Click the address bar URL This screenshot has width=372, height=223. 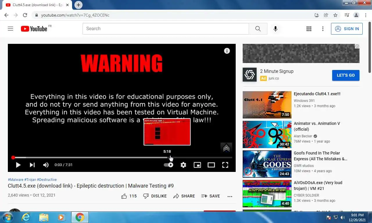pyautogui.click(x=75, y=15)
